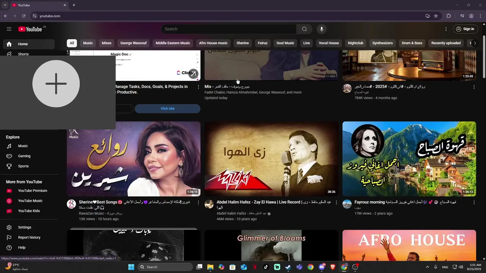
Task: Open Abdel Halim Hafez channel avatar
Action: [x=209, y=204]
